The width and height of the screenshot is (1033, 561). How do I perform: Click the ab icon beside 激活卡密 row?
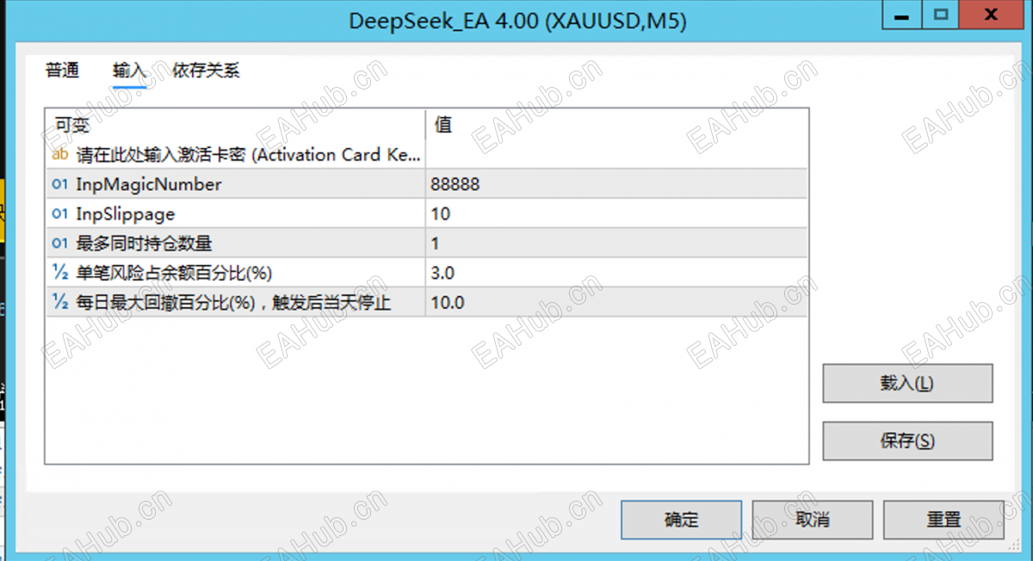pos(60,155)
